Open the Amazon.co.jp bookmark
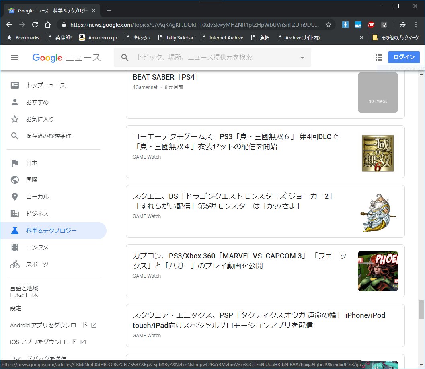This screenshot has height=369, width=425. coord(98,38)
